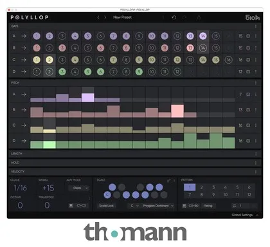
Task: Adjust pitch bar step 13 in lane D
Action: click(190, 141)
